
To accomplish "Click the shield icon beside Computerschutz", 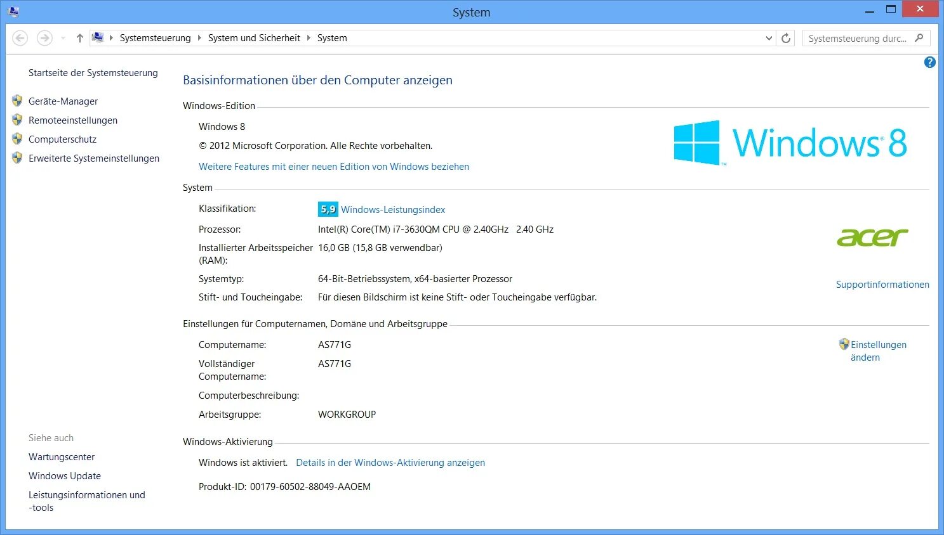I will (17, 139).
